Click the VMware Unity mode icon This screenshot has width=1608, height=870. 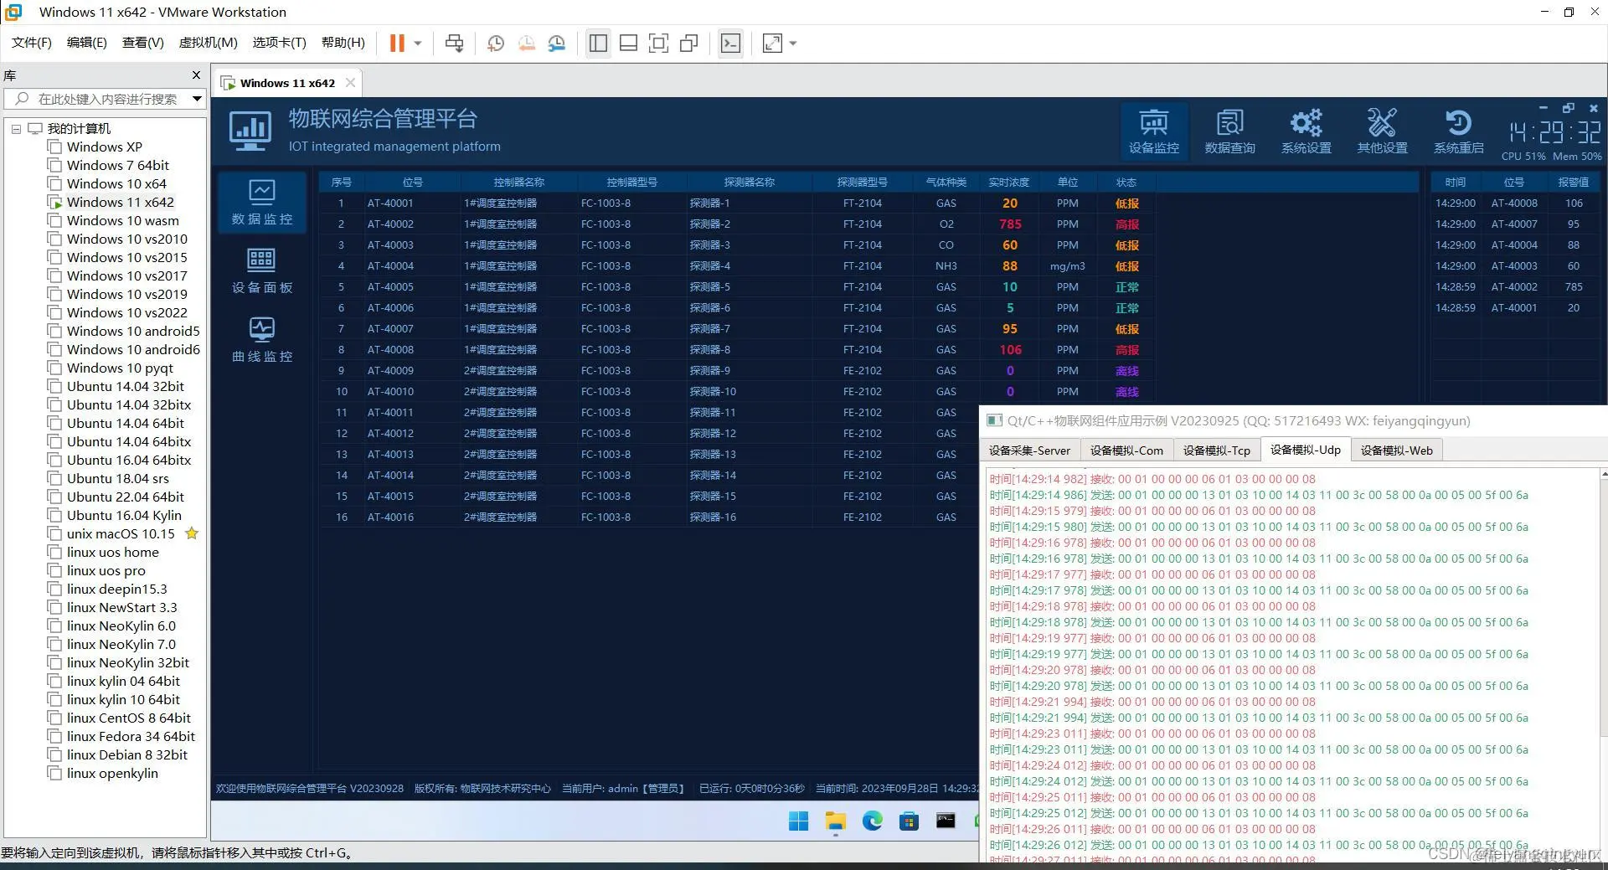689,44
